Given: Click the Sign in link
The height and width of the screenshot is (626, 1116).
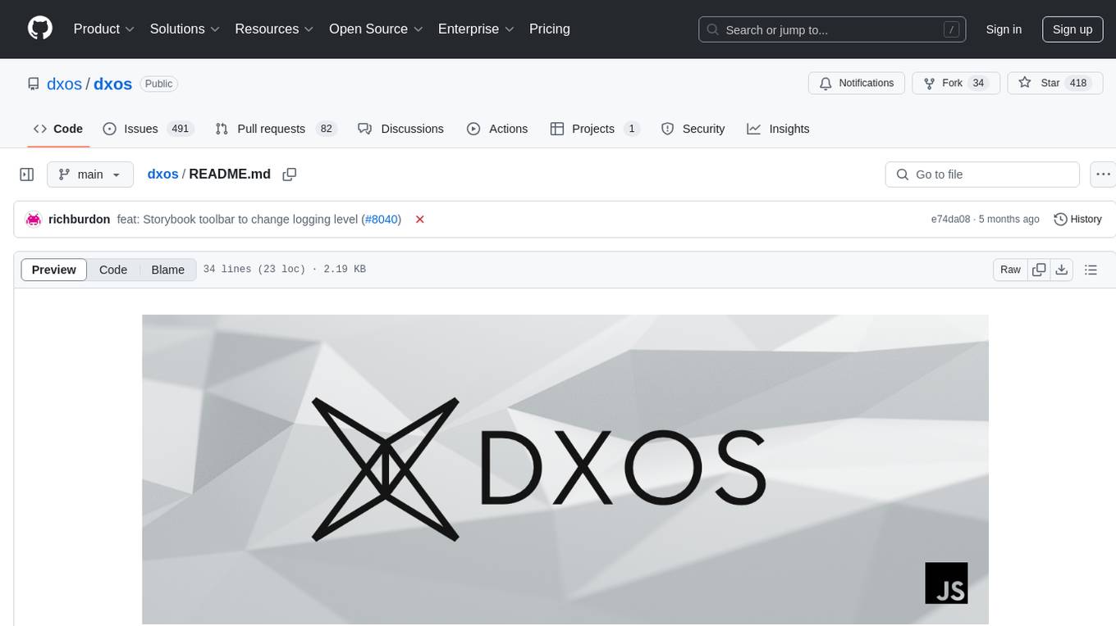Looking at the screenshot, I should [x=1004, y=29].
